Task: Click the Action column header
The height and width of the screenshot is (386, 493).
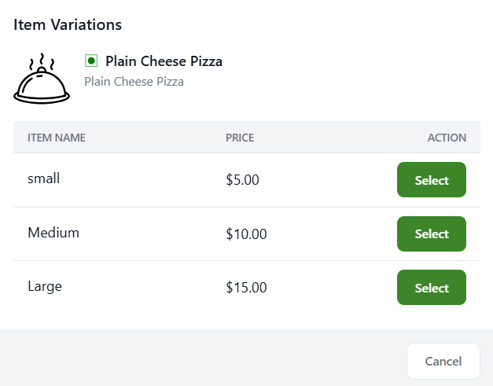Action: [x=447, y=138]
